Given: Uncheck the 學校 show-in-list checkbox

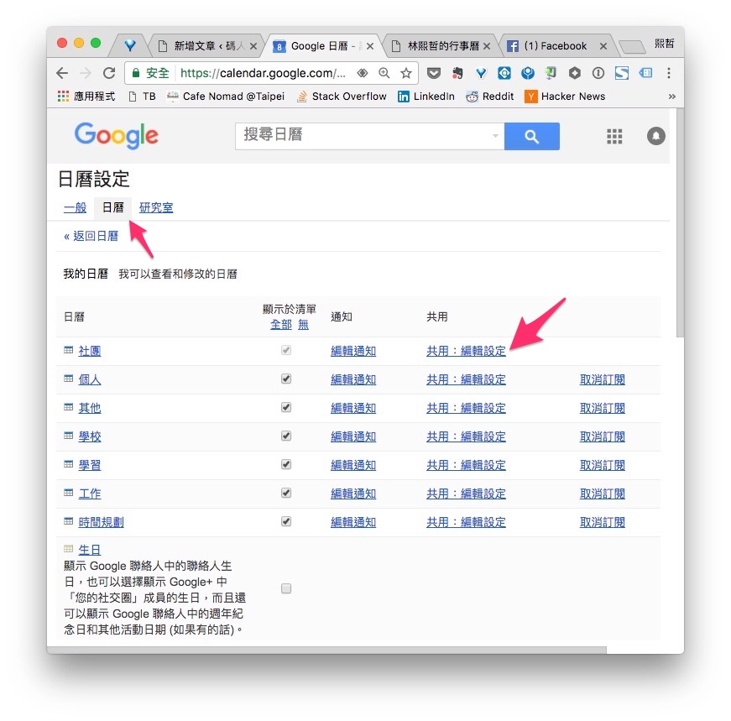Looking at the screenshot, I should (x=286, y=436).
